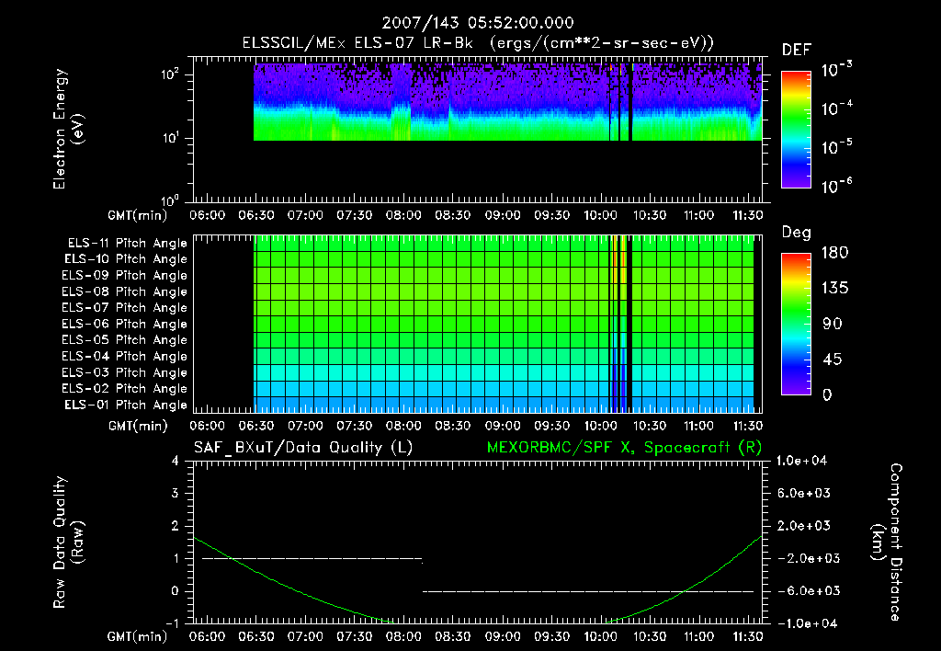This screenshot has width=941, height=651.
Task: Click the 1.0e+04 right axis value
Action: tap(801, 461)
